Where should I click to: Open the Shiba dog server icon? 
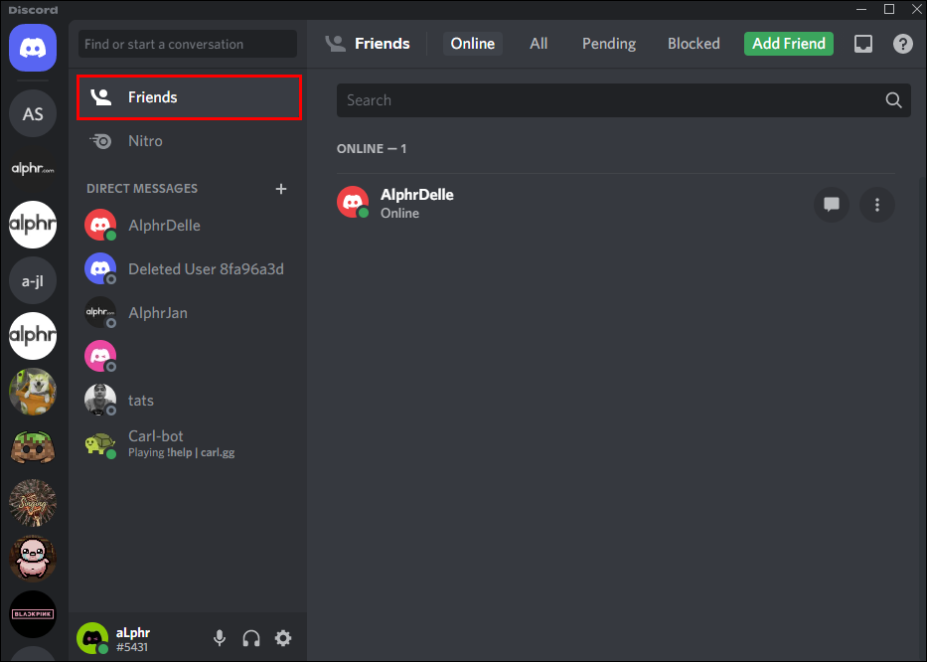click(x=33, y=392)
